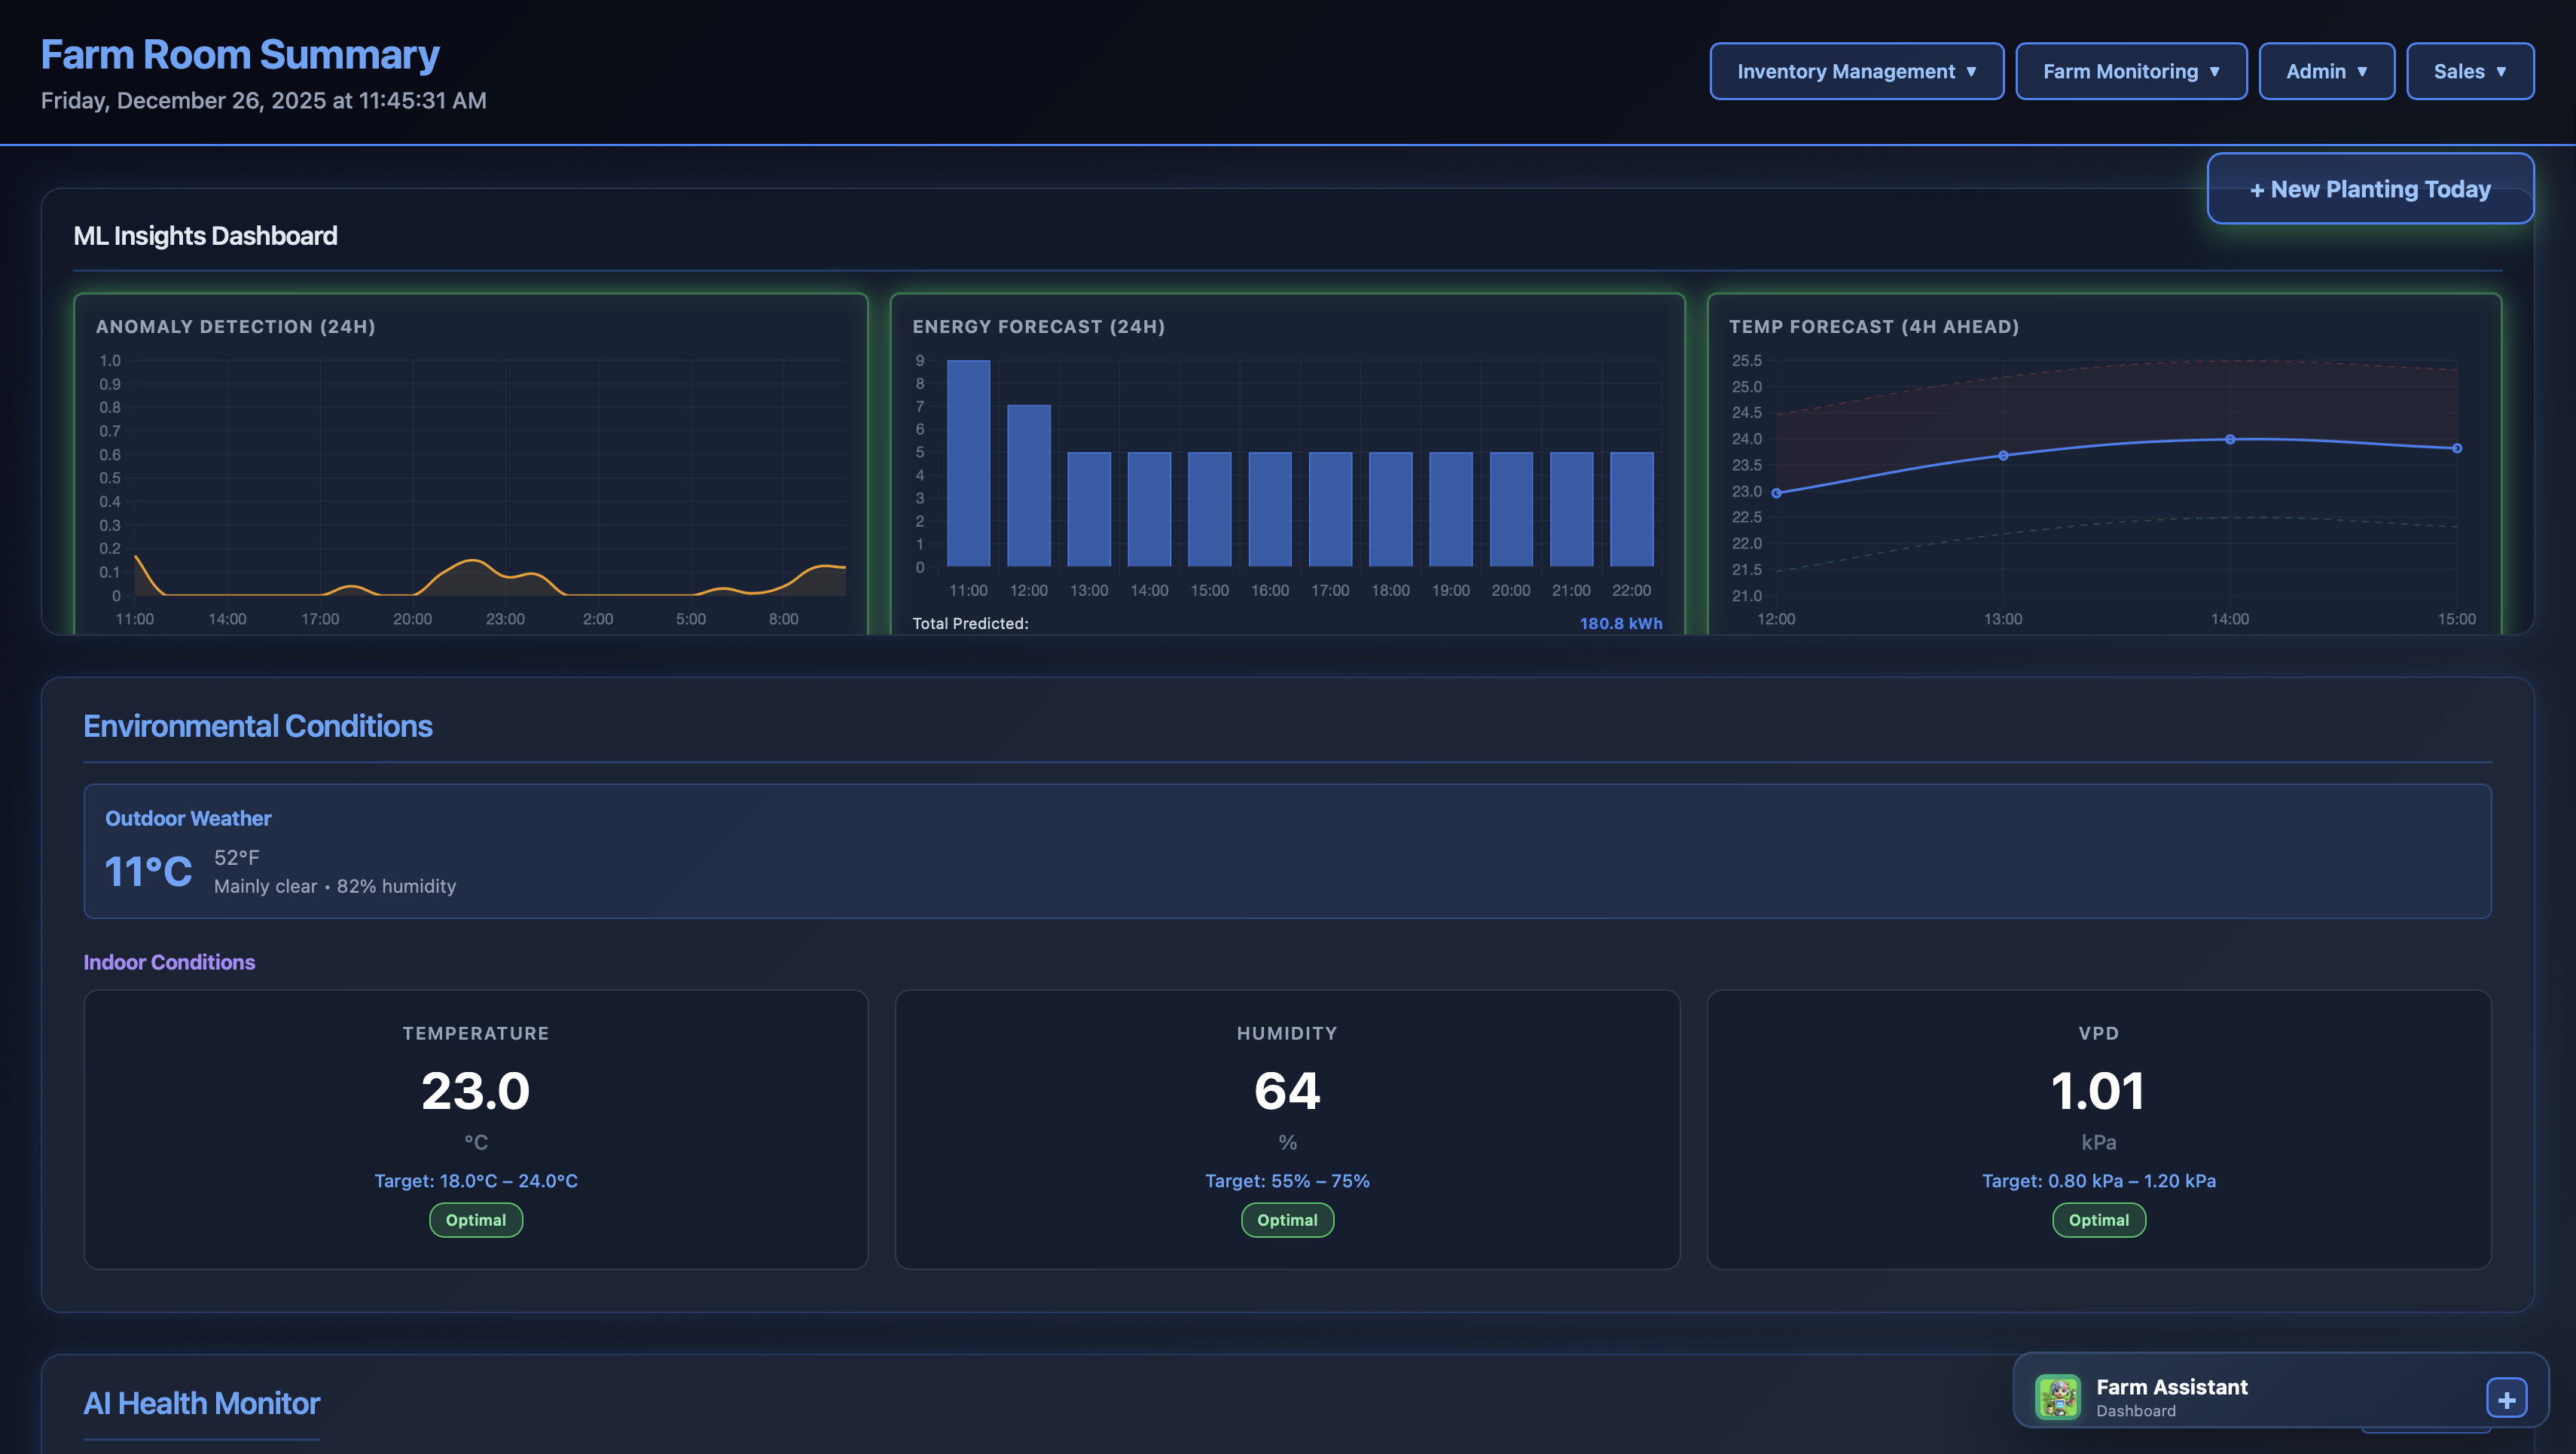
Task: Click the ML Insights Dashboard heading
Action: (x=205, y=236)
